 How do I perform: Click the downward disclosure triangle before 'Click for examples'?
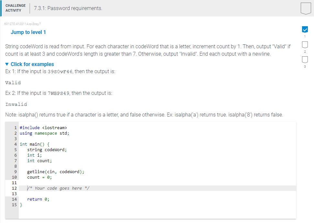click(7, 64)
